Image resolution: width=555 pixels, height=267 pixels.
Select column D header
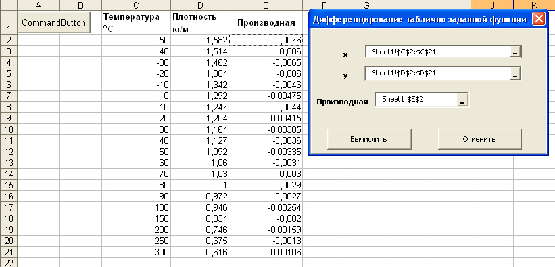point(200,5)
